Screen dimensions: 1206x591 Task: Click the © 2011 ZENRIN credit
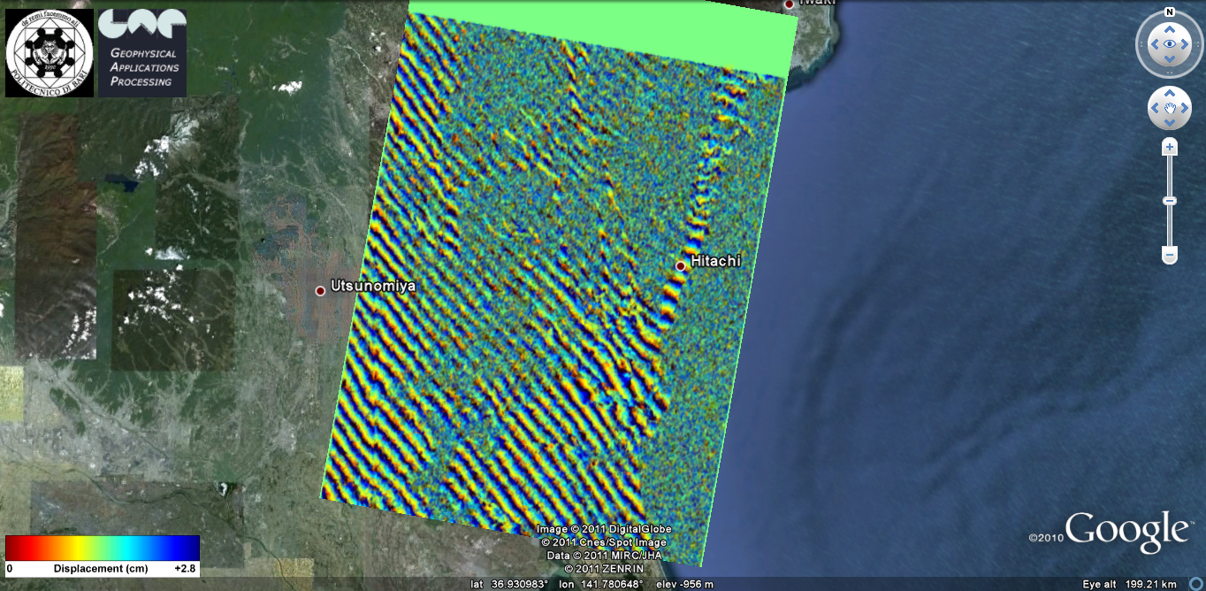click(604, 568)
